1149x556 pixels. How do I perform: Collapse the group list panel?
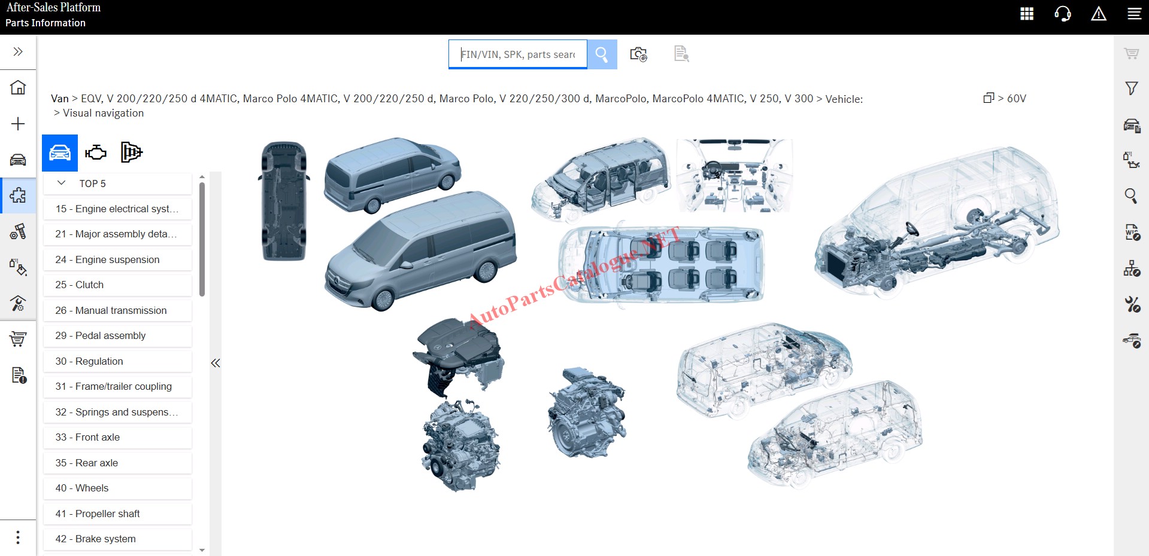coord(216,363)
